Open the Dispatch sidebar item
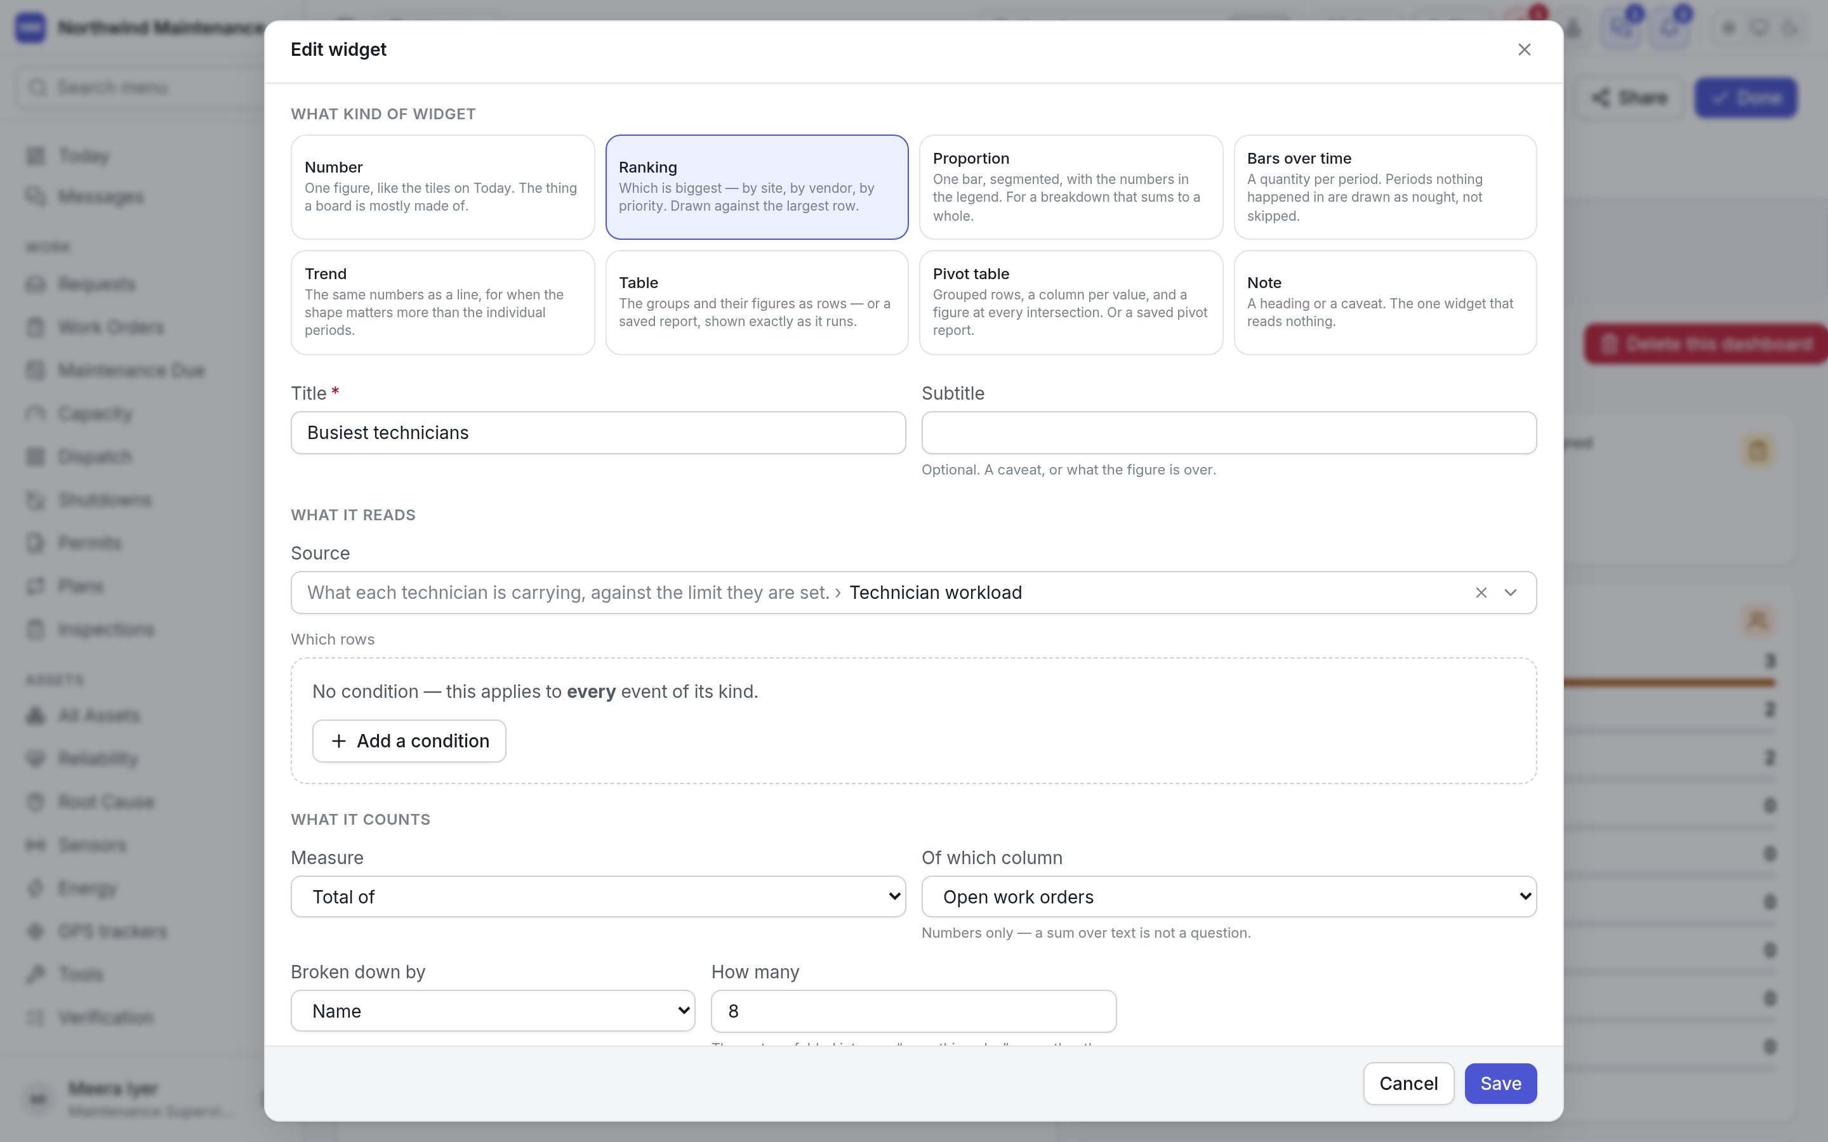1828x1142 pixels. point(95,457)
